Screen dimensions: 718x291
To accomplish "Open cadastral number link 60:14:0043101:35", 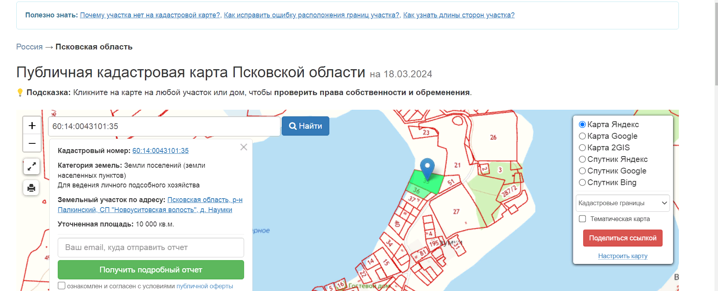I will (x=160, y=151).
